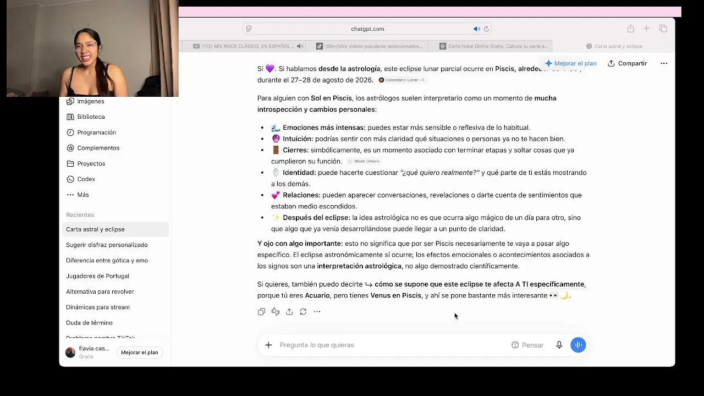Click Safari share icon
Screen dimensions: 704x396
[x=631, y=29]
